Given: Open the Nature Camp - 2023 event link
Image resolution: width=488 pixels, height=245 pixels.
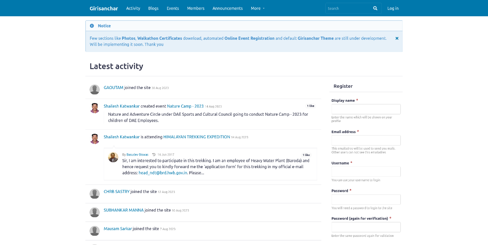Looking at the screenshot, I should coord(185,106).
